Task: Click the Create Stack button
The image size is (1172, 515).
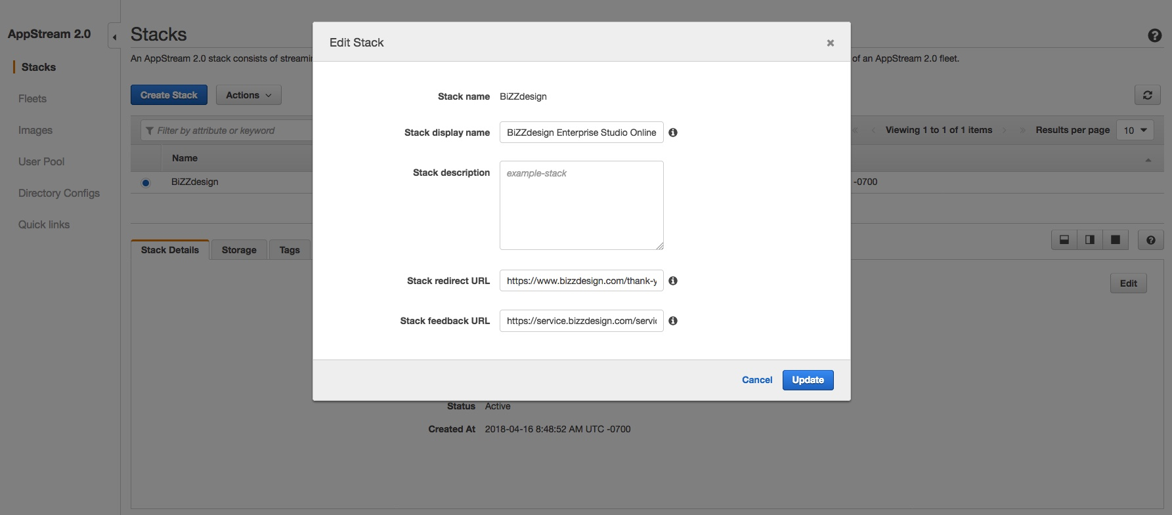Action: pos(169,95)
